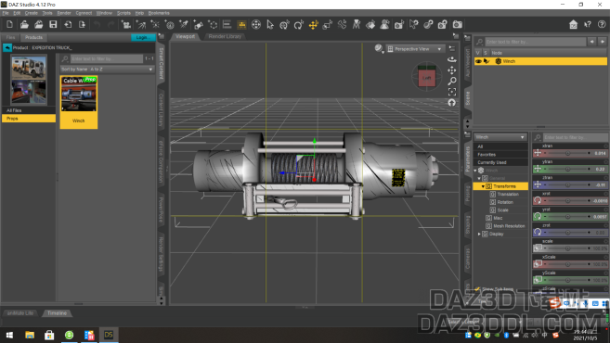
Task: Toggle selectability arrow of Winch node
Action: [x=487, y=61]
